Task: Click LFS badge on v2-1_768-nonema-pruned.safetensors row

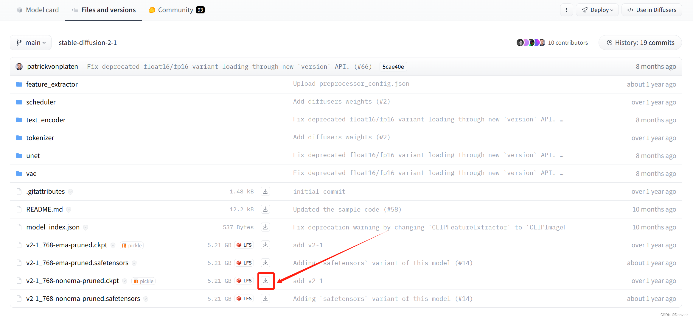Action: [x=244, y=298]
